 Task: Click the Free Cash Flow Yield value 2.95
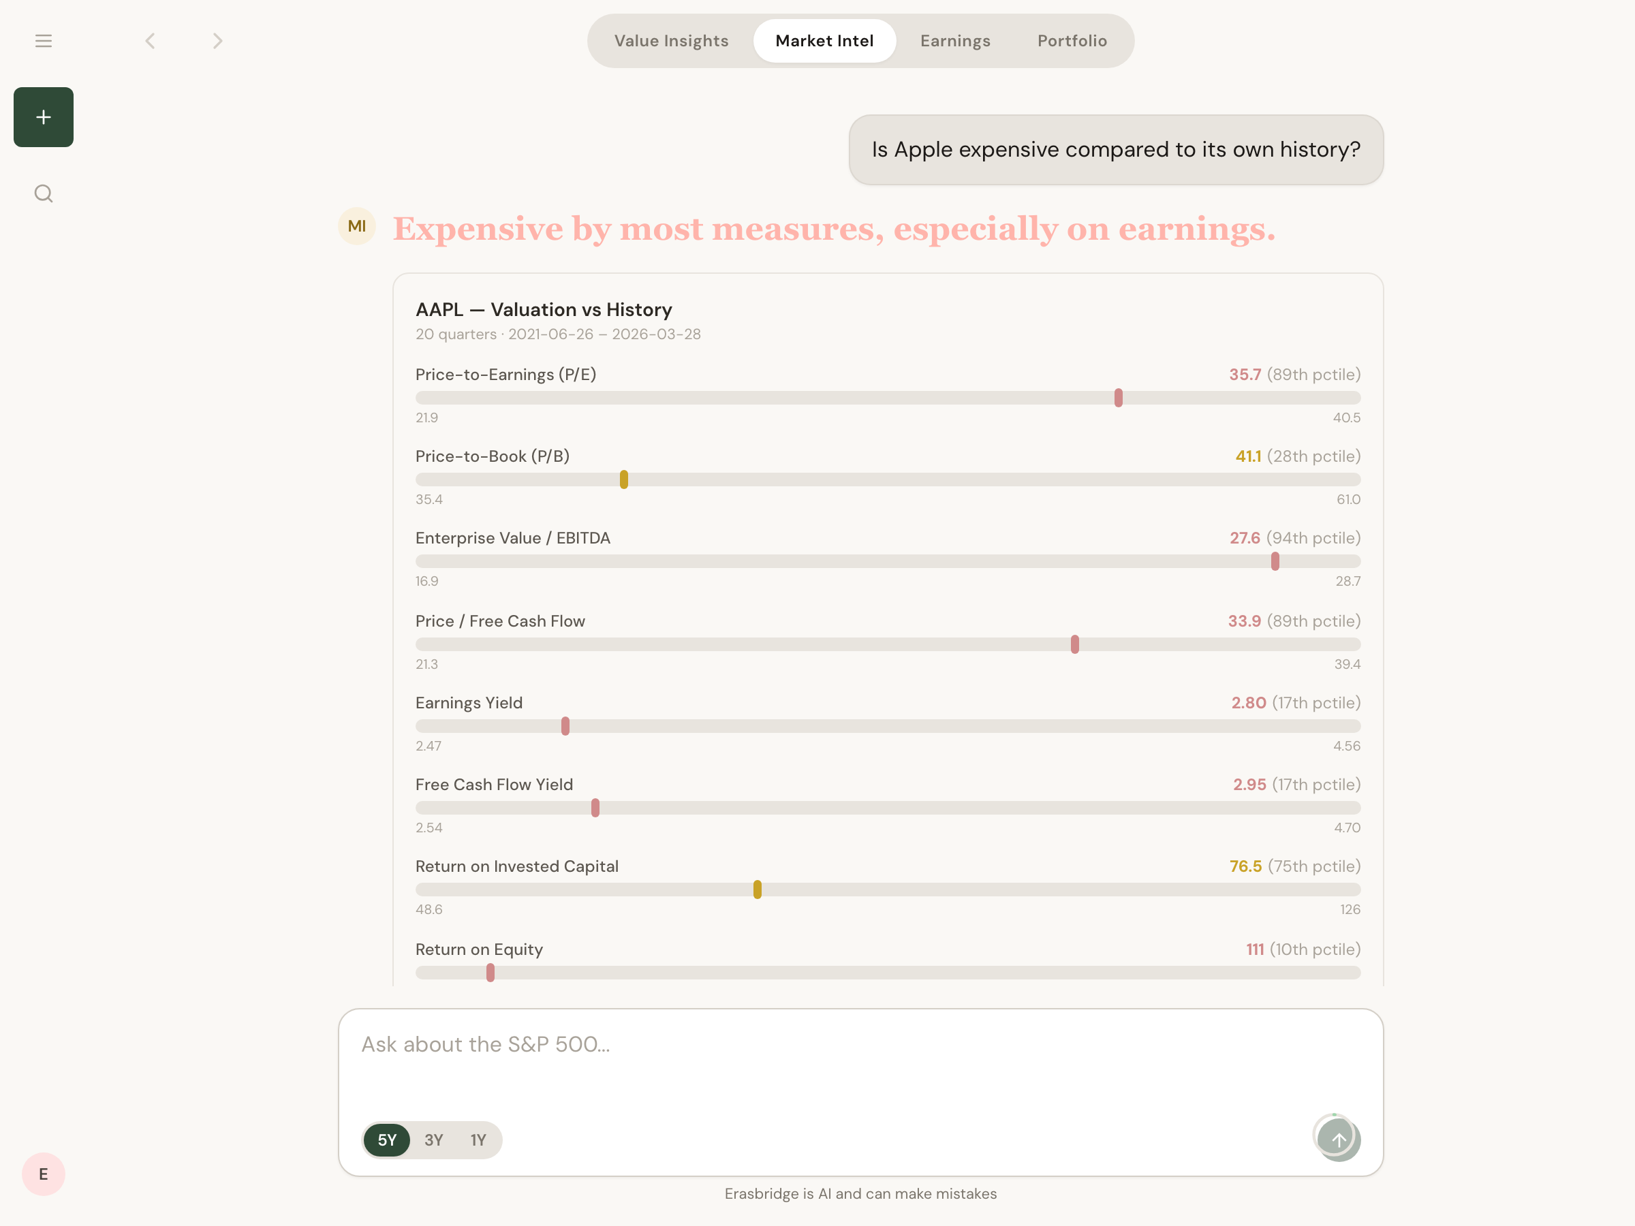pyautogui.click(x=1249, y=784)
